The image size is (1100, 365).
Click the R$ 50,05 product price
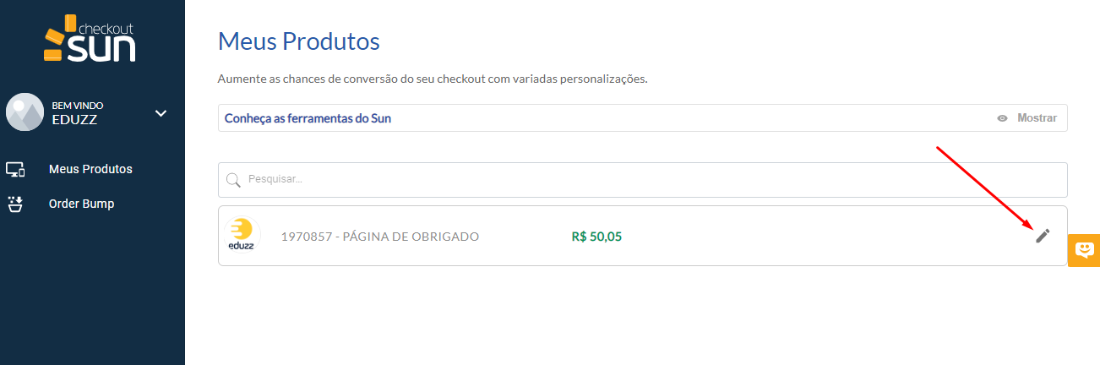click(596, 237)
